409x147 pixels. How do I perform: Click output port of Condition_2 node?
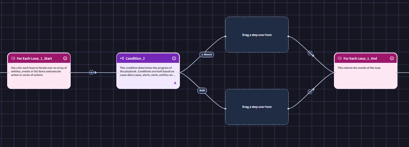179,72
